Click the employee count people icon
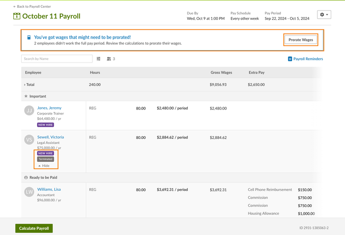This screenshot has height=235, width=345. (x=109, y=59)
